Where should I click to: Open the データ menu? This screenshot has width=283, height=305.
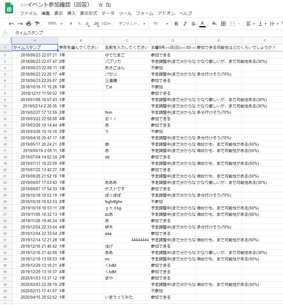click(108, 13)
